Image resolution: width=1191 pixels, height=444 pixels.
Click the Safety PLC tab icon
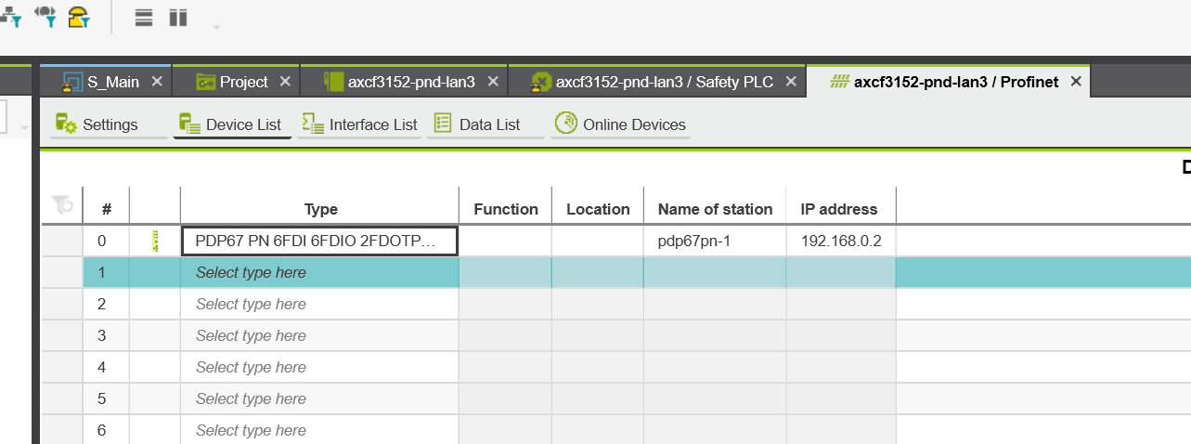(541, 83)
